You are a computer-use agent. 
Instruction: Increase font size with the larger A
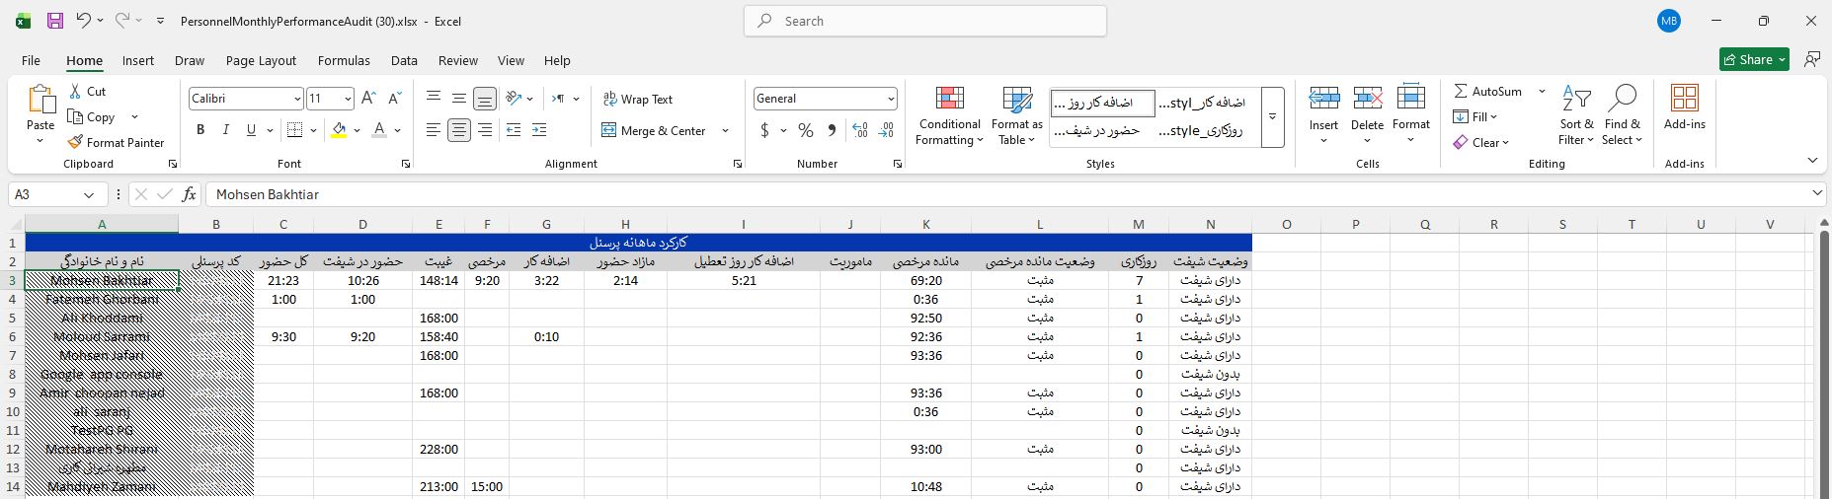(368, 99)
